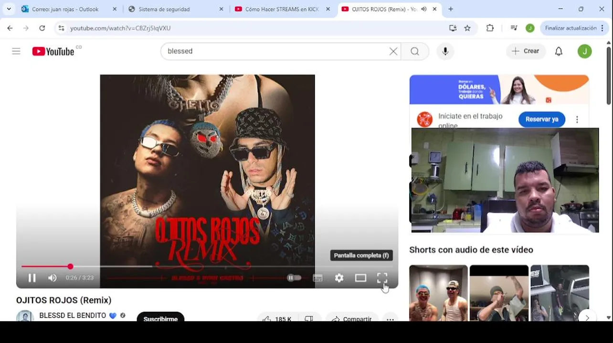Image resolution: width=613 pixels, height=343 pixels.
Task: Click the Compartir share button
Action: (x=352, y=318)
